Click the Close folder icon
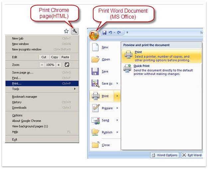Screen dimensions: 208x169 click(95, 145)
